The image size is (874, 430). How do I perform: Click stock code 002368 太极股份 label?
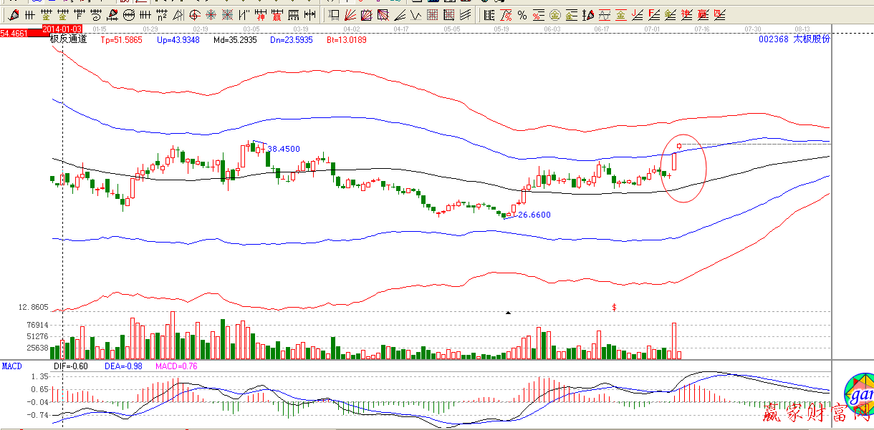click(794, 39)
